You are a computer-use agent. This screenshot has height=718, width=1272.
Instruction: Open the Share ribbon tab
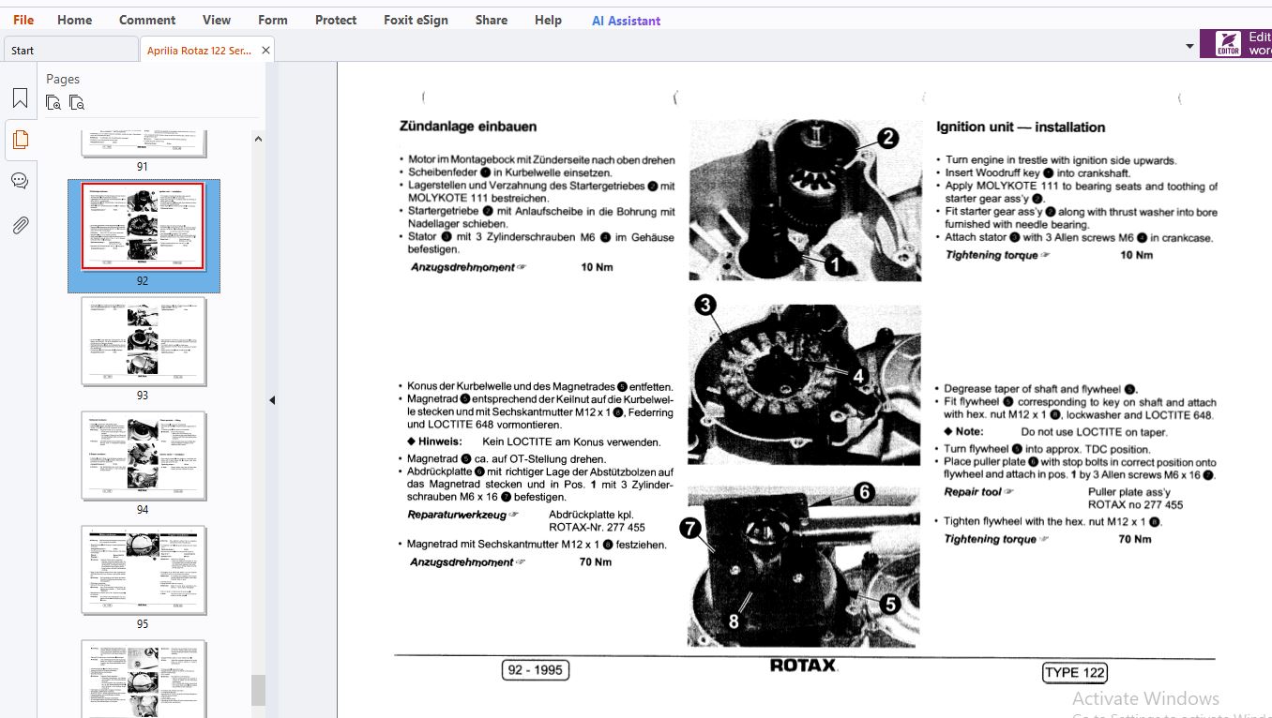[492, 20]
